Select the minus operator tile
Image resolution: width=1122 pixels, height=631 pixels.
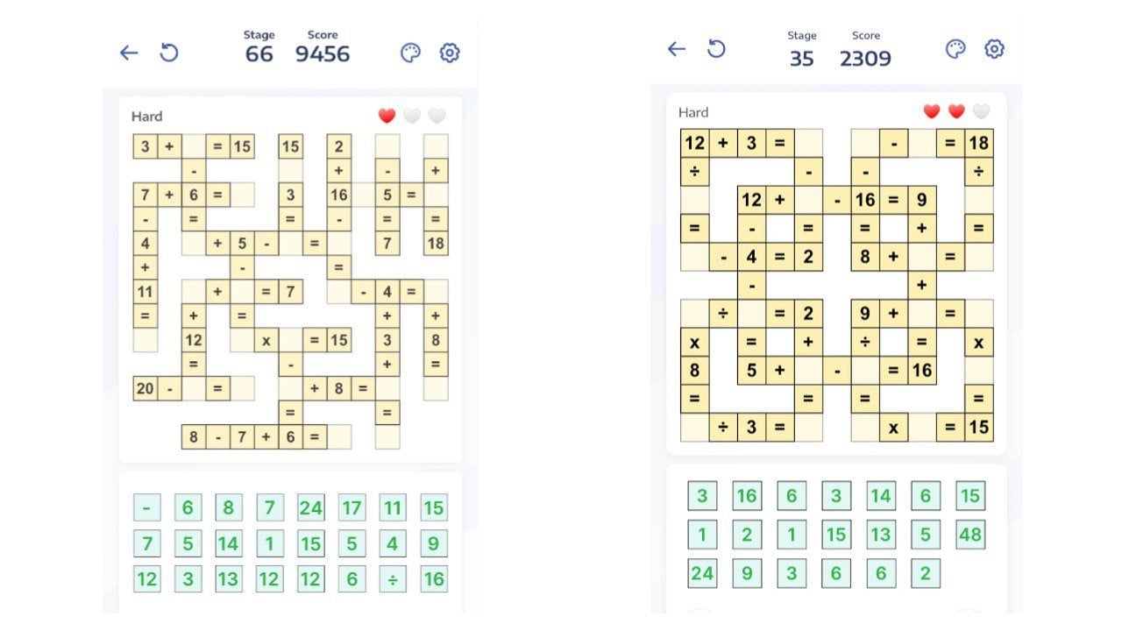(x=146, y=507)
